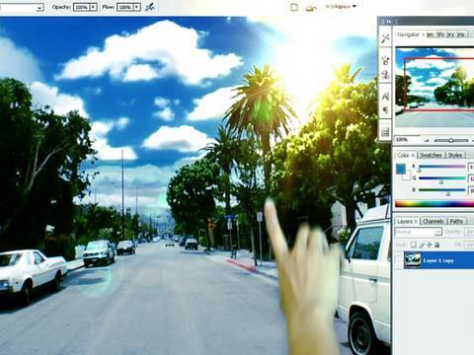The width and height of the screenshot is (474, 355).
Task: Edit the G value field
Action: (x=471, y=178)
